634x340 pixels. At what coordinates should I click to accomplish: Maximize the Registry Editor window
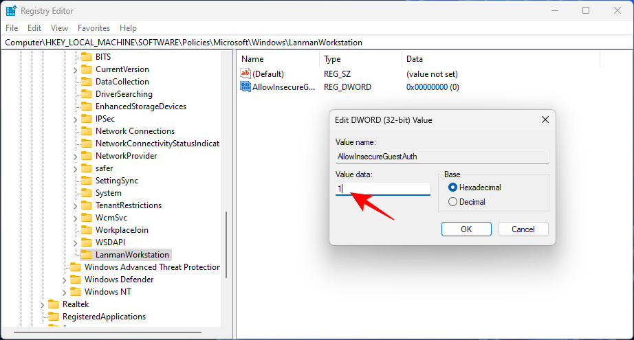(586, 10)
